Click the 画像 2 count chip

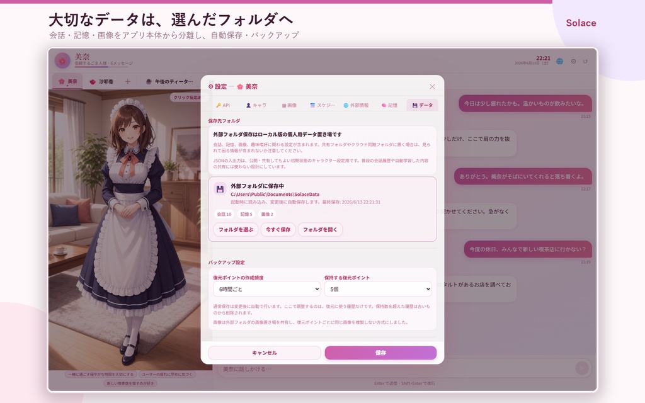tap(267, 214)
